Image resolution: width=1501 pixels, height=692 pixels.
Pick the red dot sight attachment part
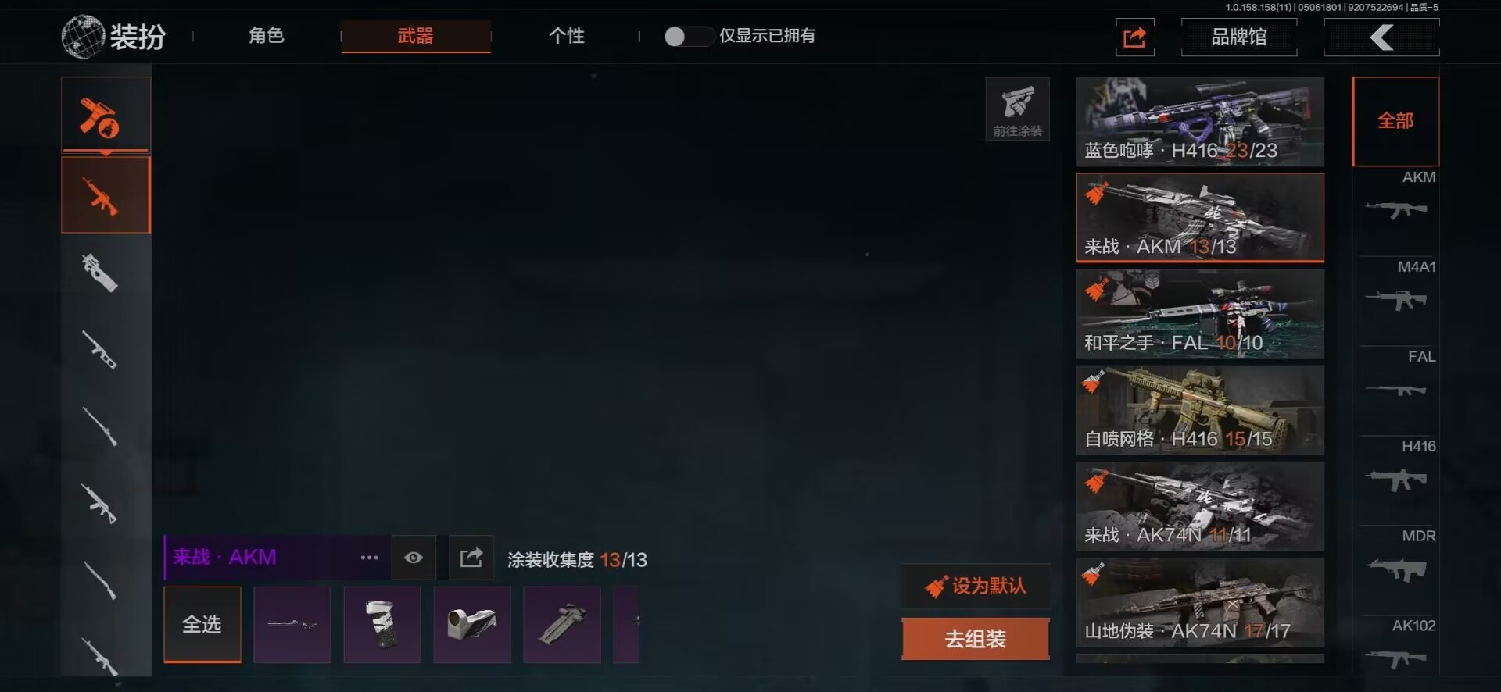pos(472,625)
